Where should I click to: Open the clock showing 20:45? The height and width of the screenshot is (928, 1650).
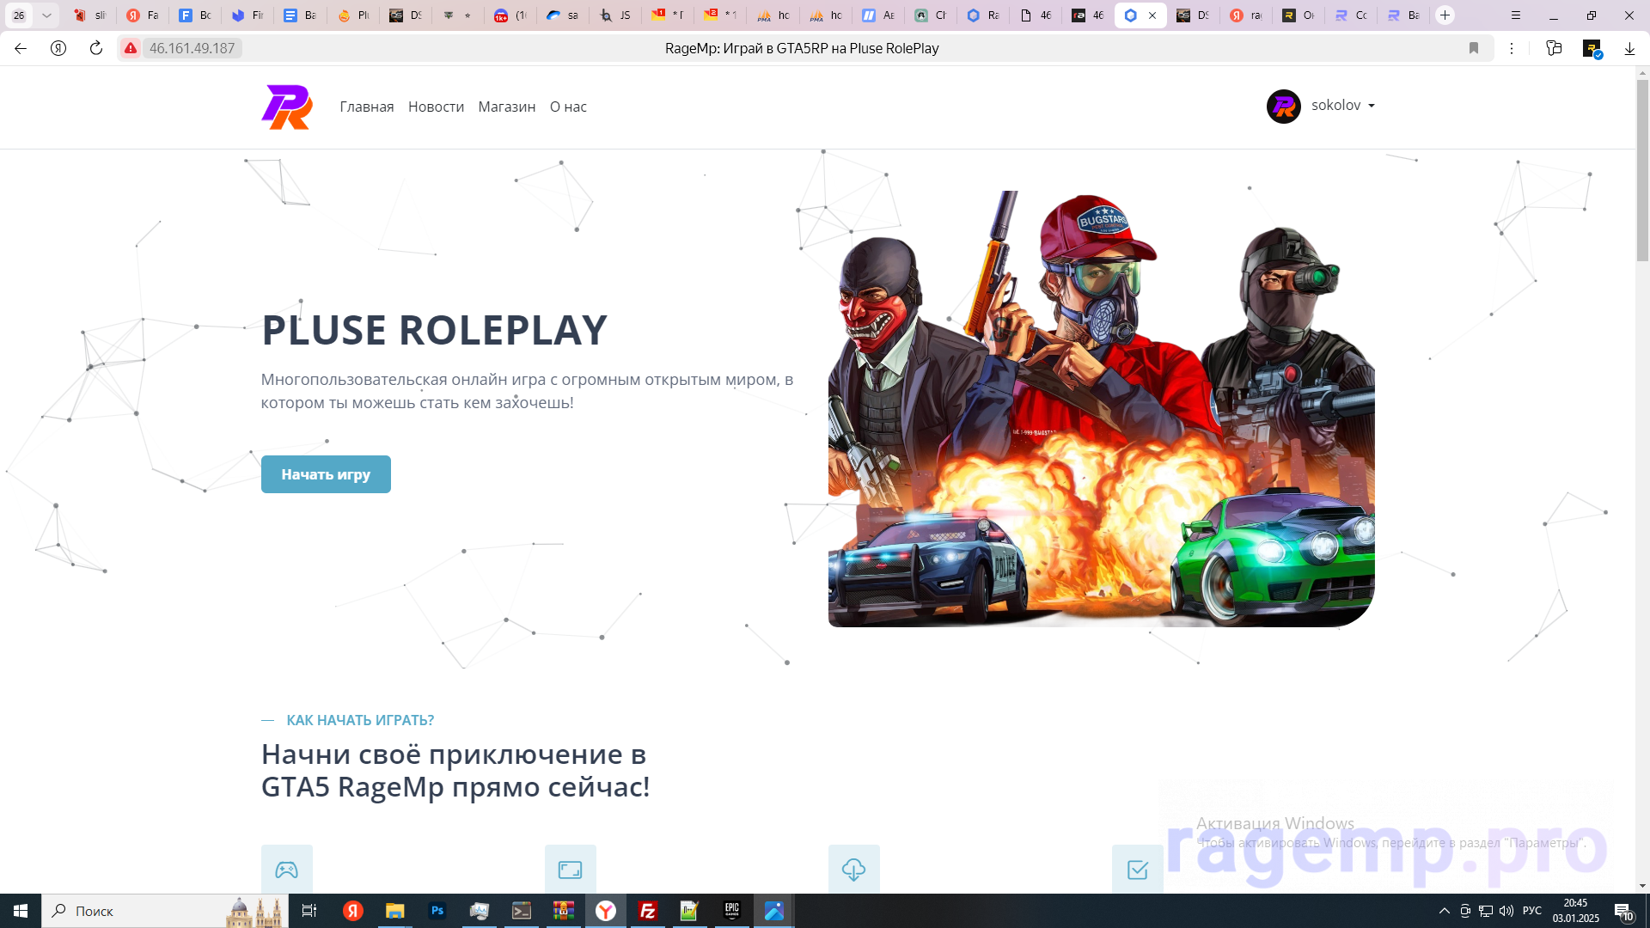pyautogui.click(x=1576, y=911)
